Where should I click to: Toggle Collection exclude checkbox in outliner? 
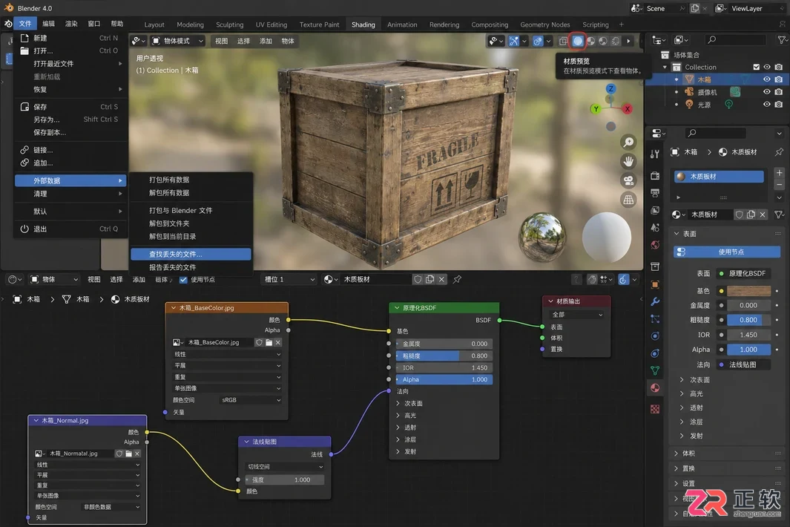(x=756, y=67)
